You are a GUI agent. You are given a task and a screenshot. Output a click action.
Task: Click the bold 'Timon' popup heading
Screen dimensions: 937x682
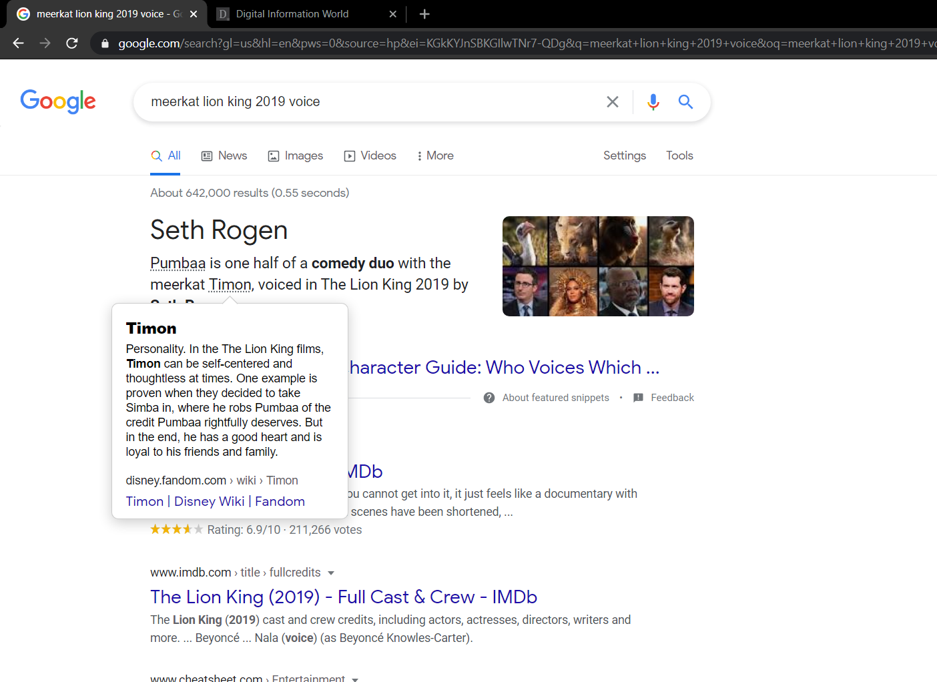151,328
